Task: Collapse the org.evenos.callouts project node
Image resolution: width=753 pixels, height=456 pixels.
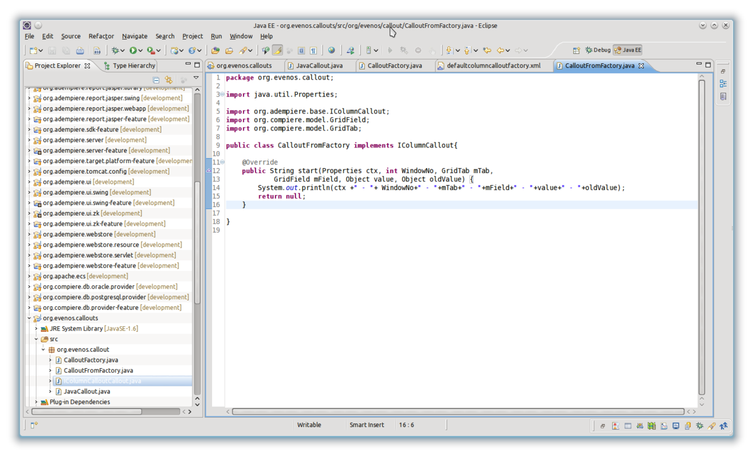Action: 29,318
